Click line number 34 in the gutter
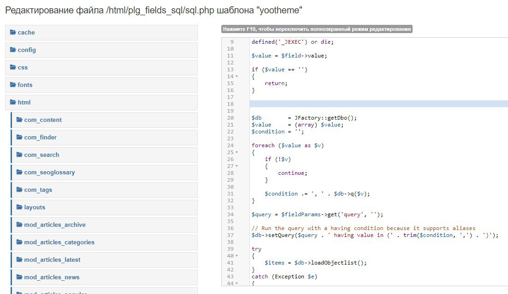 [230, 214]
